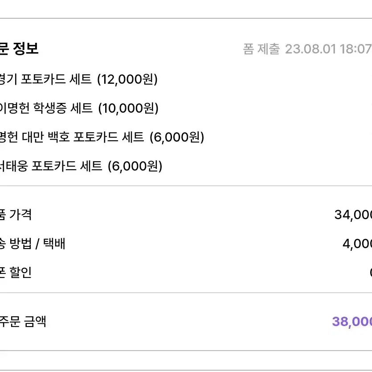Select the purple 38,000 total amount
Screen dimensions: 372x372
pyautogui.click(x=352, y=322)
